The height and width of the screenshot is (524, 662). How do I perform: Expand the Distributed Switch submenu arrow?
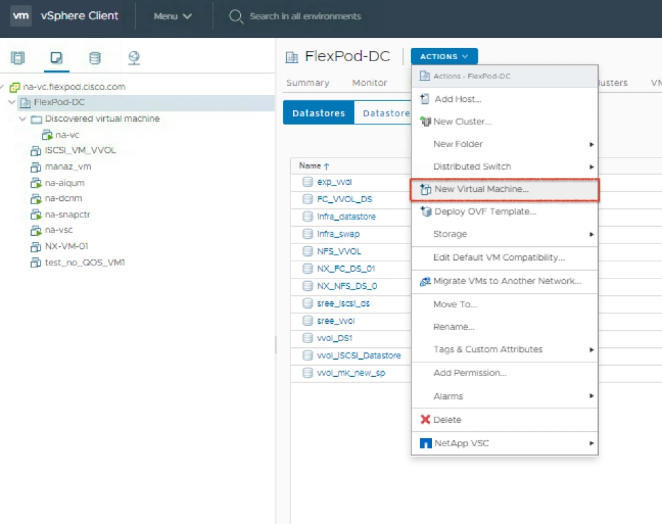pos(592,166)
